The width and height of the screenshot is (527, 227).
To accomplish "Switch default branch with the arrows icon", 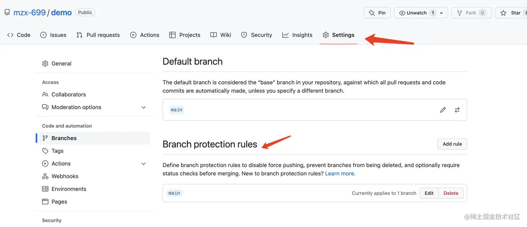I will coord(457,110).
